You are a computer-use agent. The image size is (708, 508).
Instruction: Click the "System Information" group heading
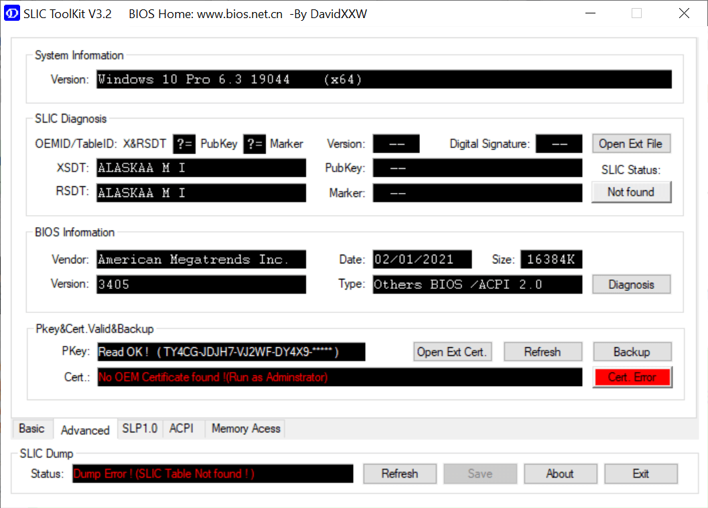[x=79, y=55]
